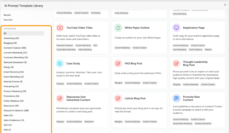Select the All category
This screenshot has width=229, height=133.
tap(23, 33)
